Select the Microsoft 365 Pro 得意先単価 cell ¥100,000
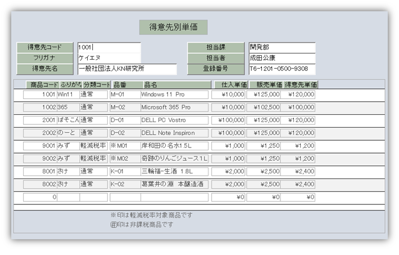The image size is (399, 255). (x=298, y=107)
